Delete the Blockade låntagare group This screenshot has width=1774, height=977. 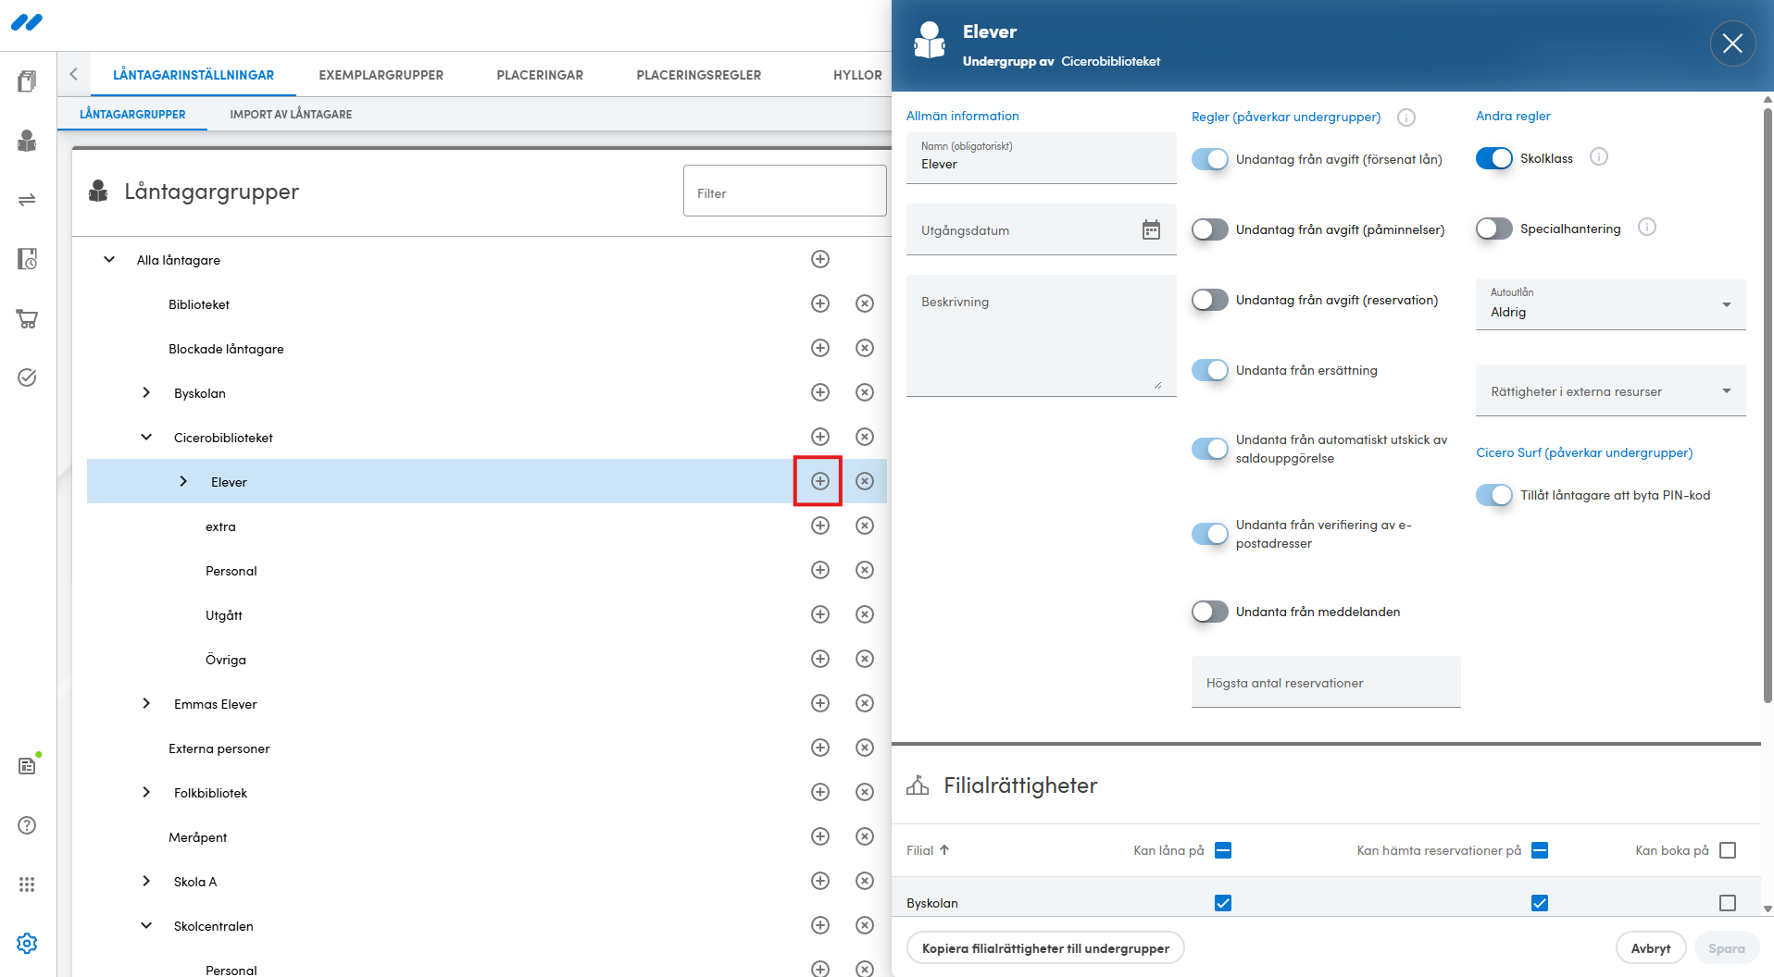(x=865, y=348)
